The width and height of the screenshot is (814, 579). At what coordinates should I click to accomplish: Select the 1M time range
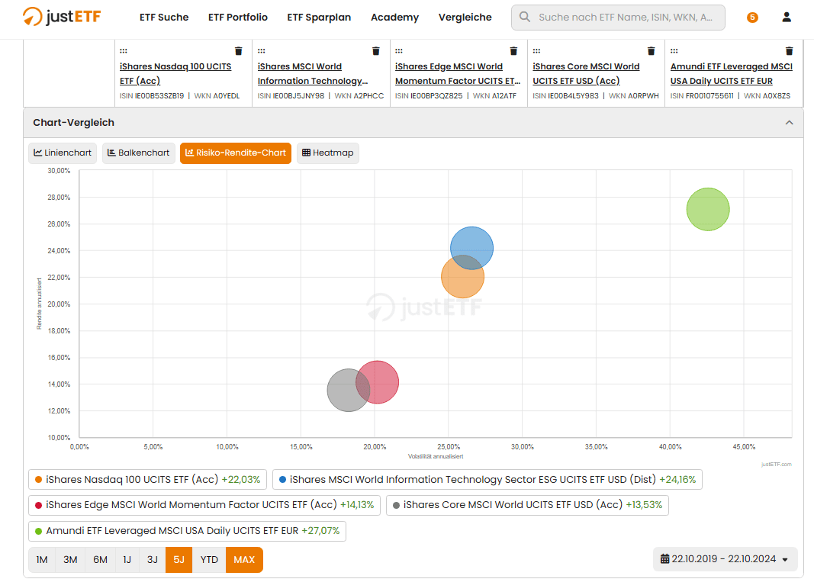(x=41, y=560)
